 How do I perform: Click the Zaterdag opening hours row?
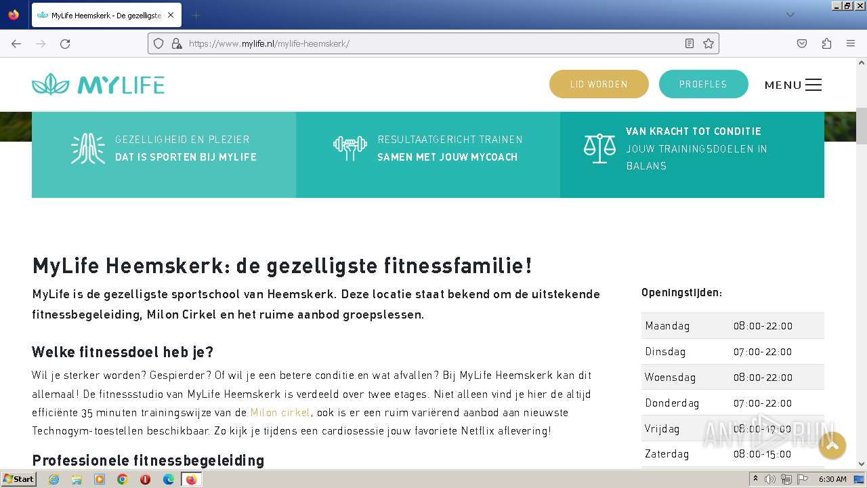pos(733,454)
